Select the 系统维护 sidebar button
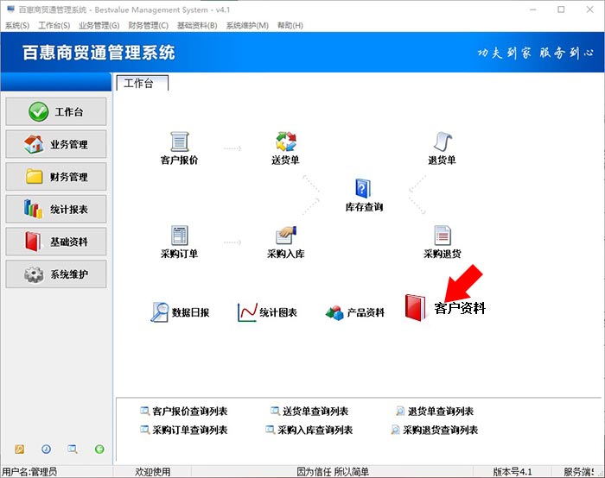The width and height of the screenshot is (605, 478). pyautogui.click(x=56, y=274)
